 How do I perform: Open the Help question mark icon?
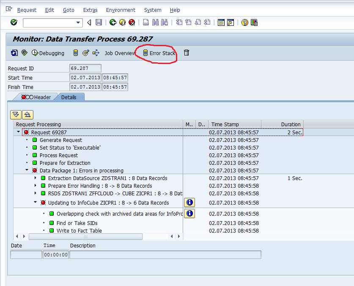click(x=244, y=22)
